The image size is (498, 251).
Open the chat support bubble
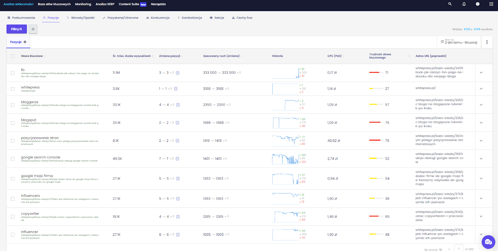pos(488,242)
